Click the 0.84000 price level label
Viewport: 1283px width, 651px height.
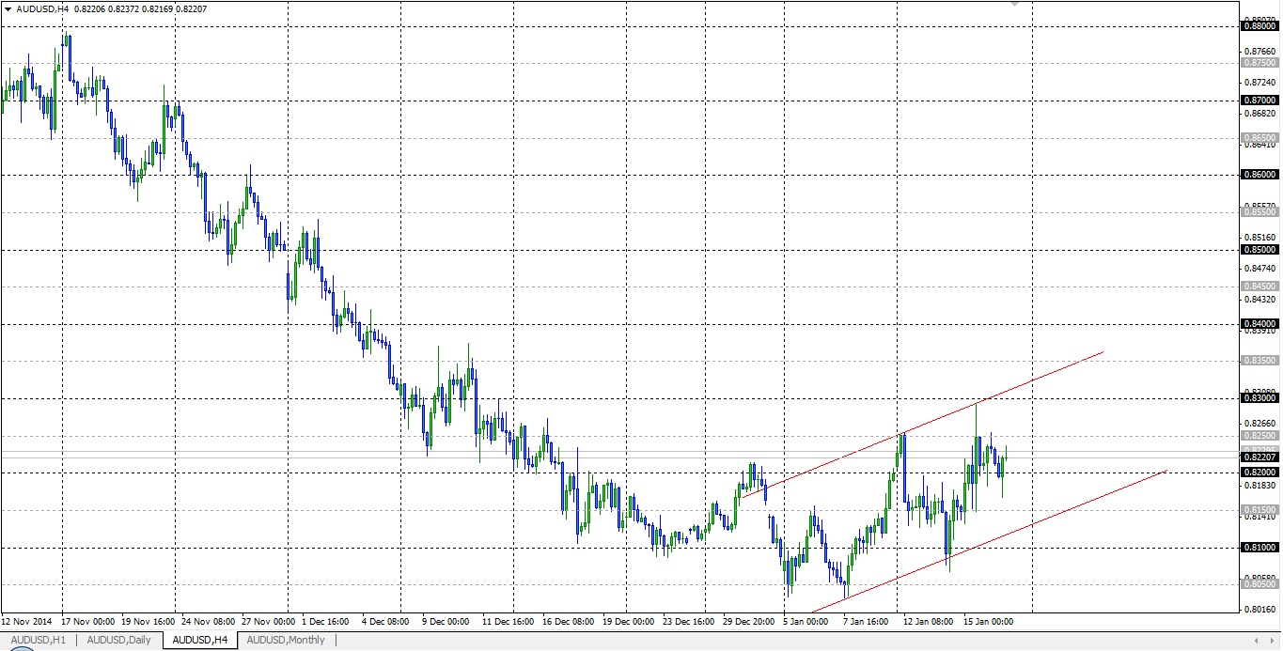pos(1259,323)
